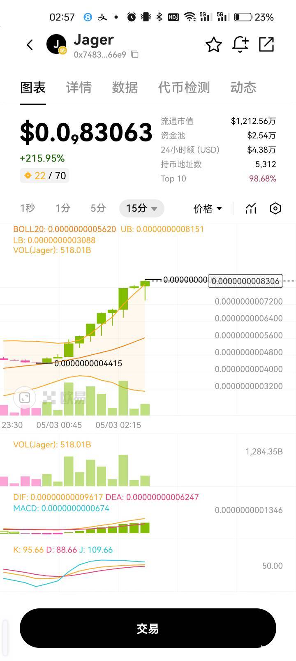Tap the DIF/DEA indicator line

point(106,497)
